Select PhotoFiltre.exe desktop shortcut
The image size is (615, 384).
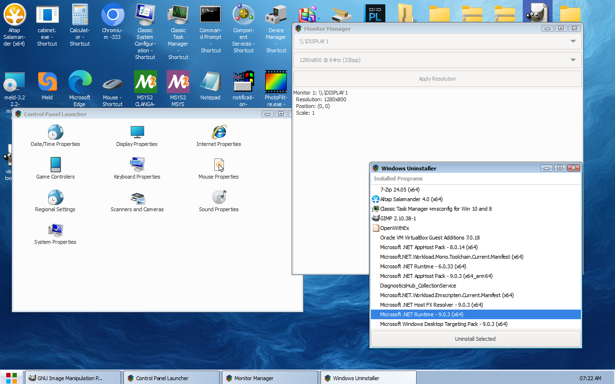pos(276,89)
